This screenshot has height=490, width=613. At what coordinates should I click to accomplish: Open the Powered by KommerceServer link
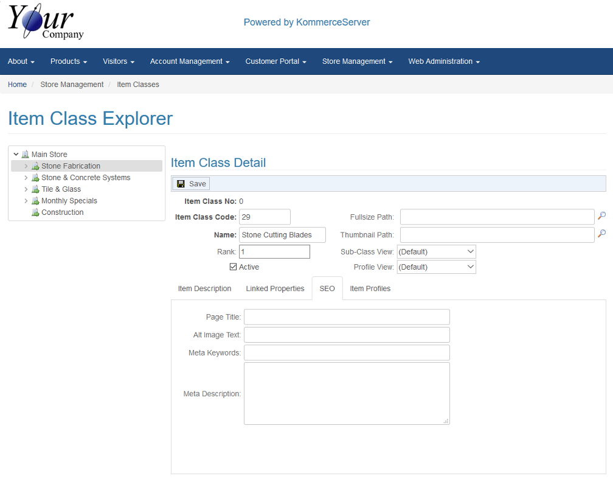306,23
